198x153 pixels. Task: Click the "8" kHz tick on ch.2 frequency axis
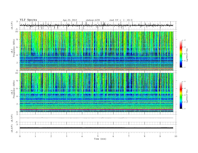pyautogui.click(x=17, y=81)
